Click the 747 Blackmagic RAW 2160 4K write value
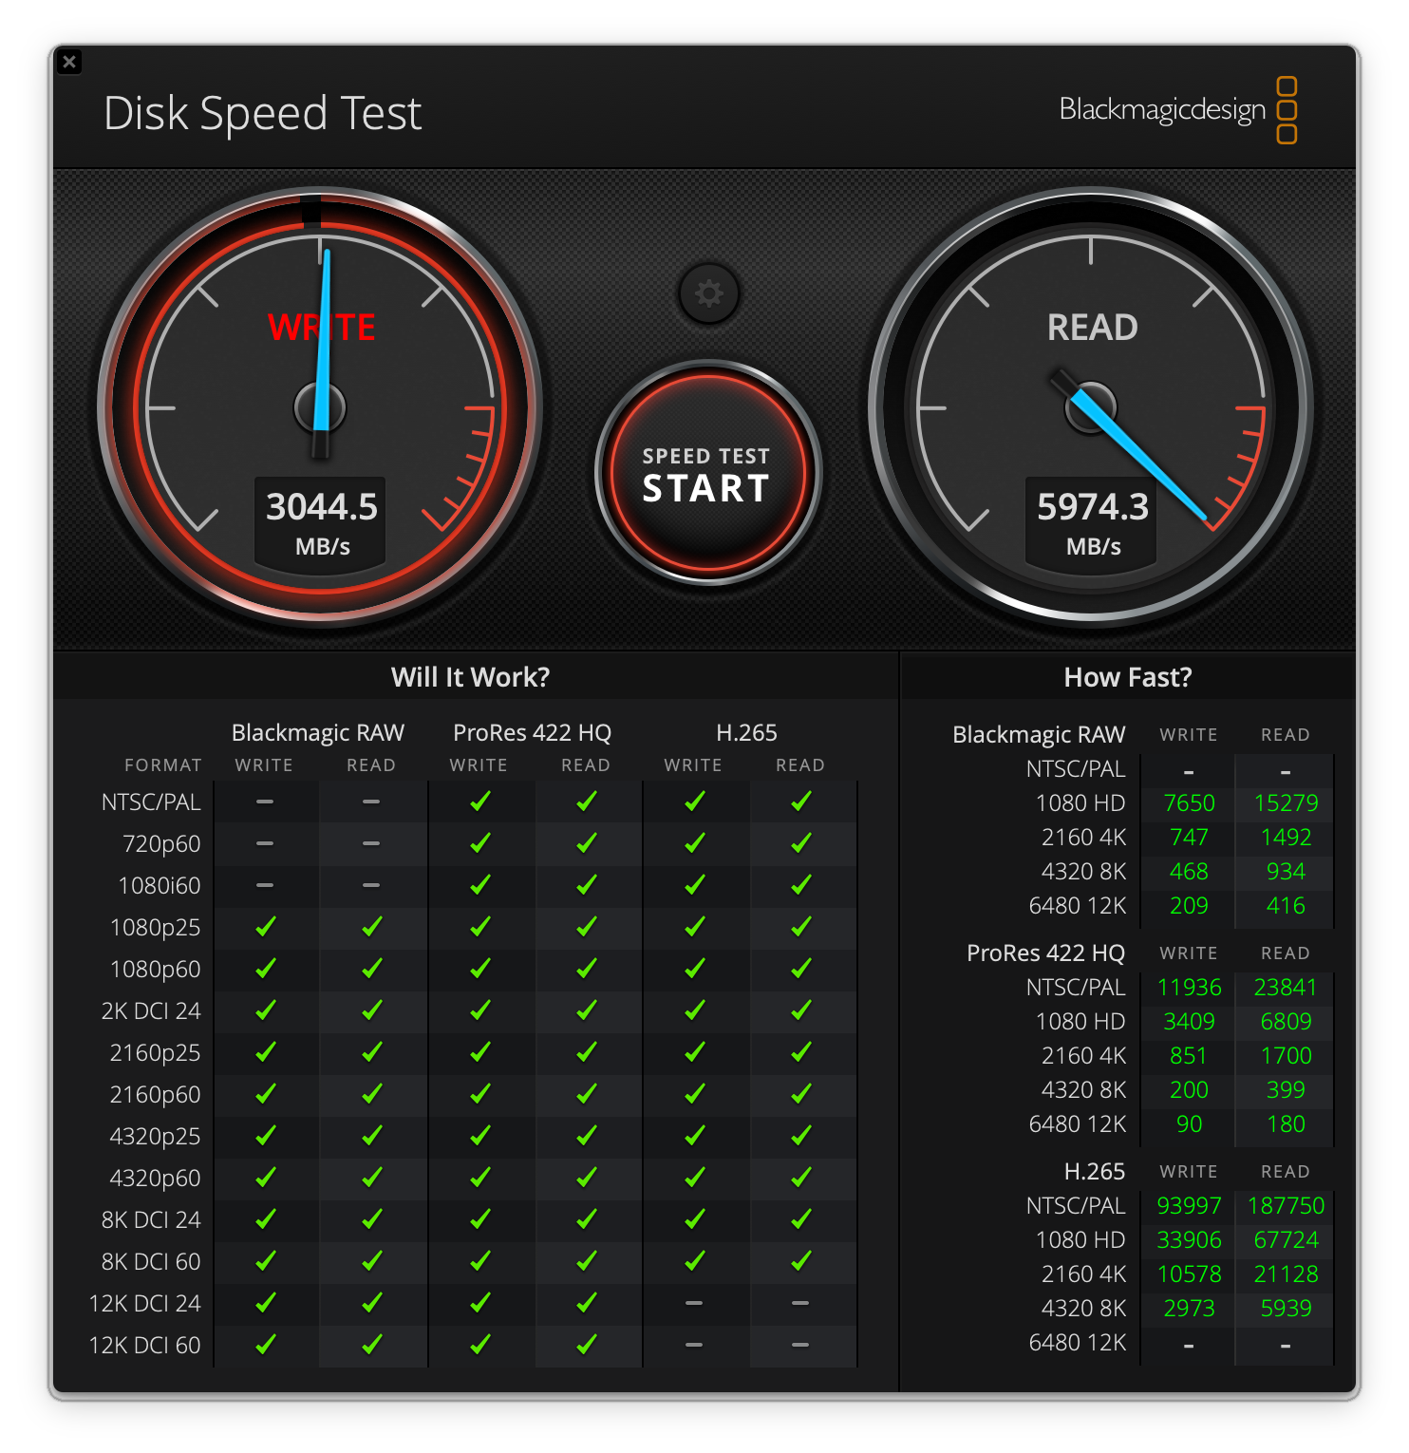Viewport: 1409px width, 1453px height. click(1189, 838)
